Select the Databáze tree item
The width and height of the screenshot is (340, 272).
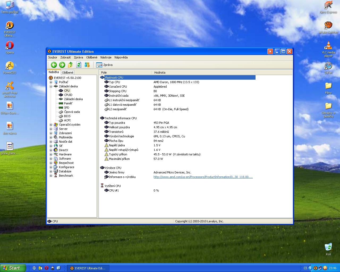click(65, 171)
